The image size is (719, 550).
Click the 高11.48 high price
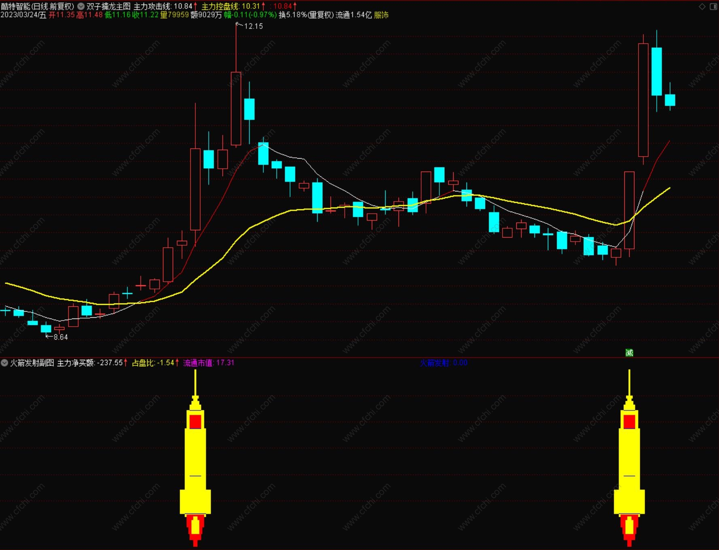90,15
